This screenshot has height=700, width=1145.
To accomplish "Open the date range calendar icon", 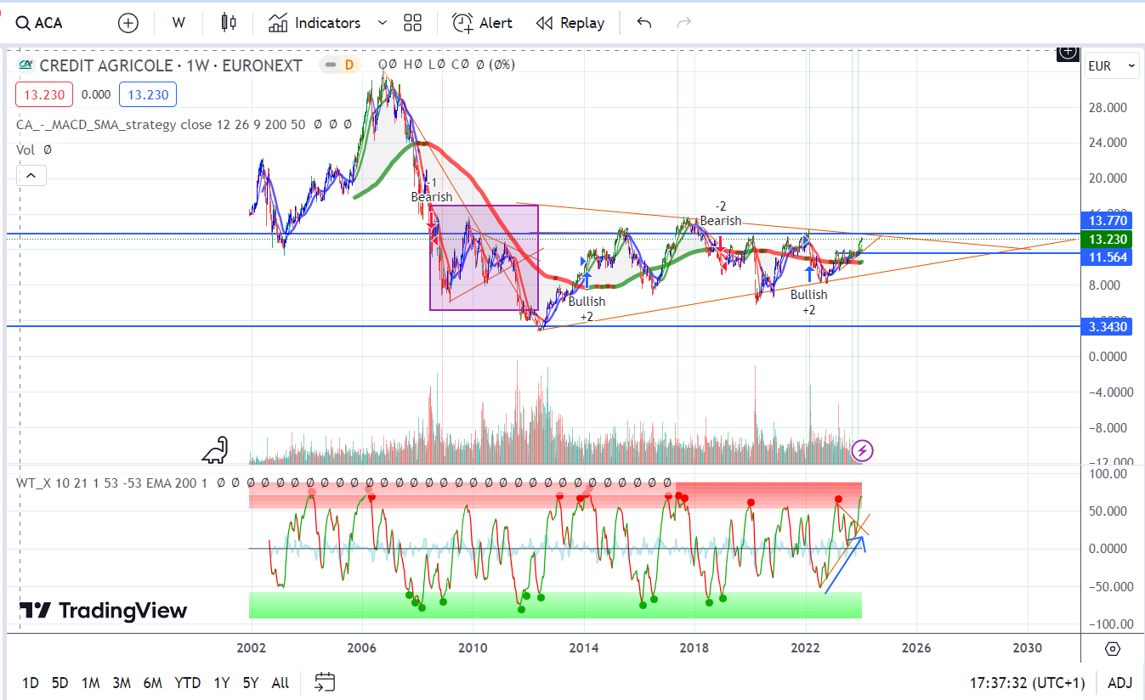I will (x=325, y=682).
